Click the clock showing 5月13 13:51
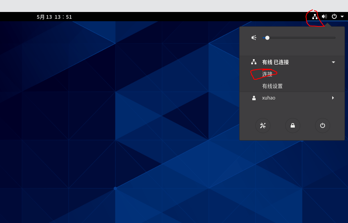Image resolution: width=348 pixels, height=223 pixels. point(54,16)
